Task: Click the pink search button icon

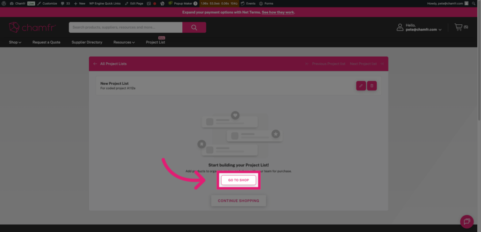Action: [x=194, y=27]
